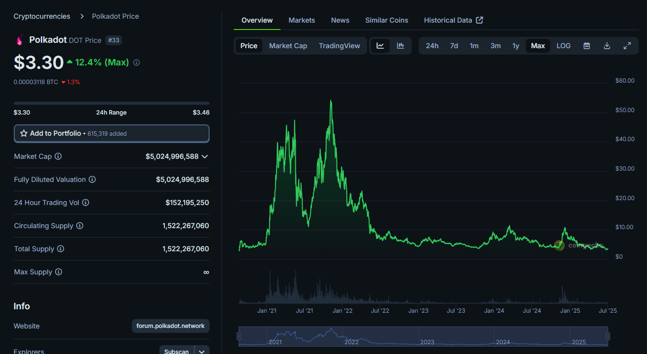This screenshot has height=354, width=647.
Task: Click the Market Cap info icon
Action: click(x=58, y=156)
